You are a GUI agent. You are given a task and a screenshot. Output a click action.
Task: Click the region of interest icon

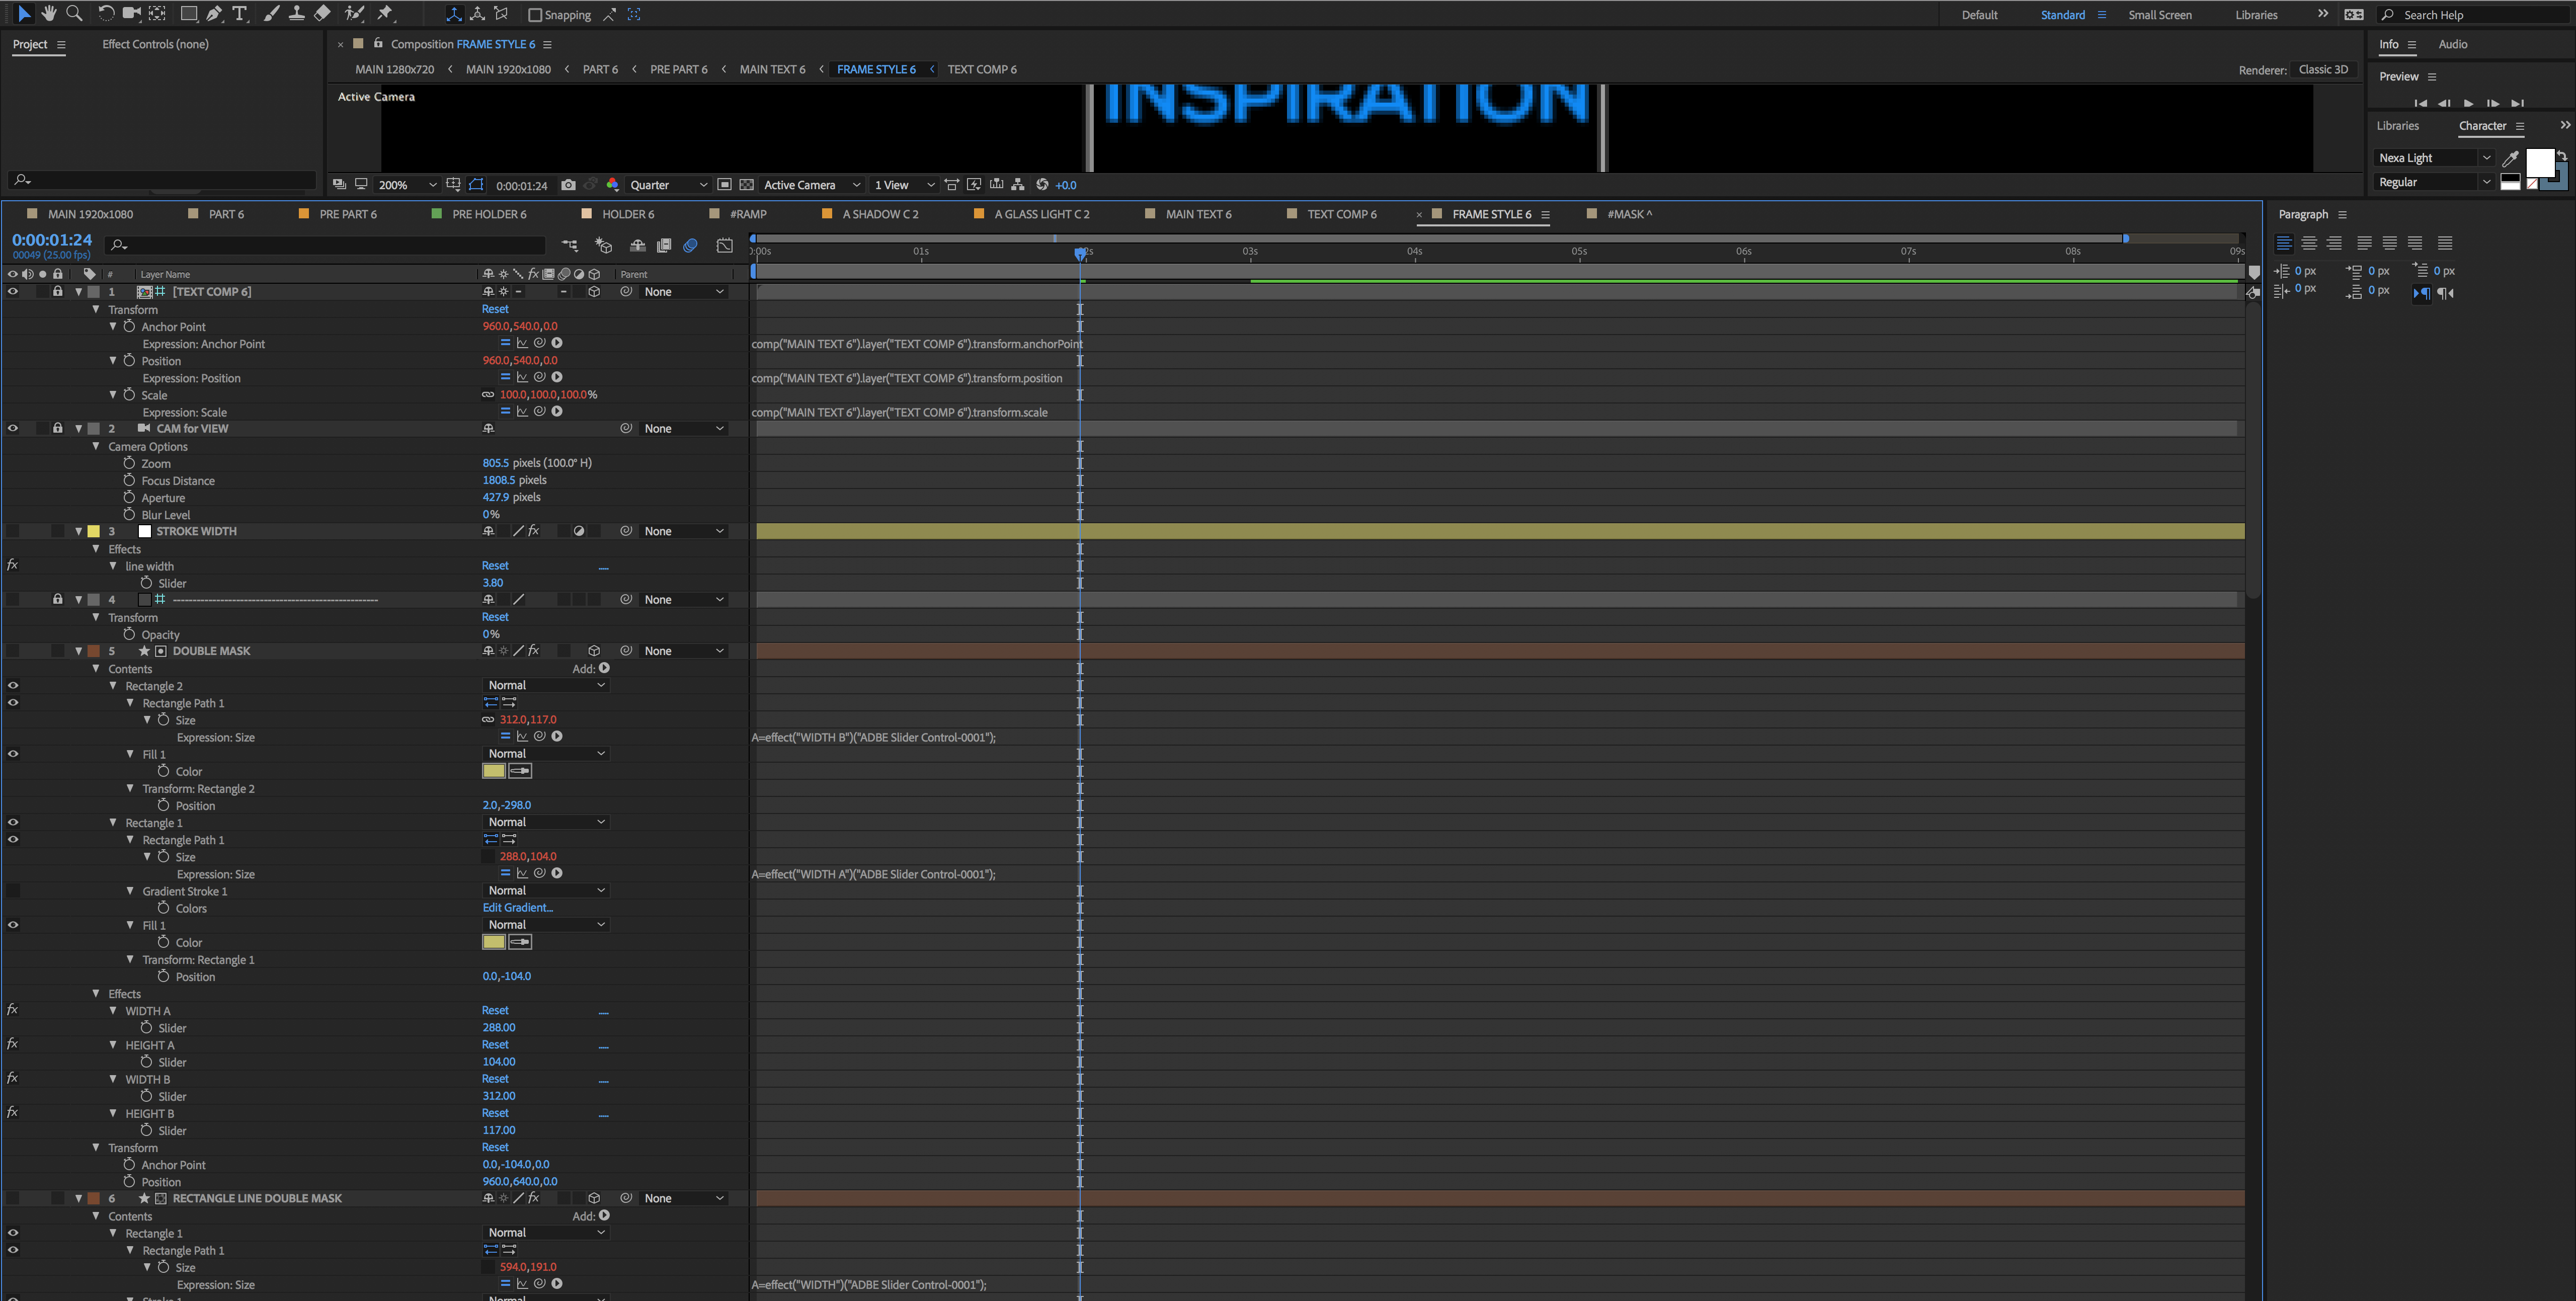(724, 185)
